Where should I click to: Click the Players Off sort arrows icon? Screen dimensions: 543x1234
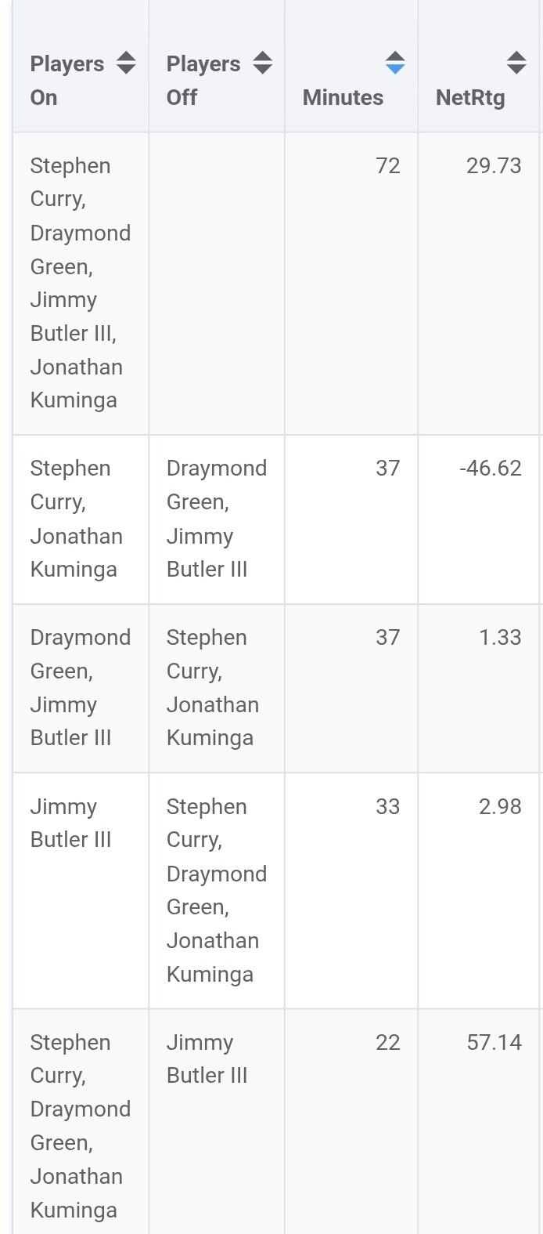263,63
